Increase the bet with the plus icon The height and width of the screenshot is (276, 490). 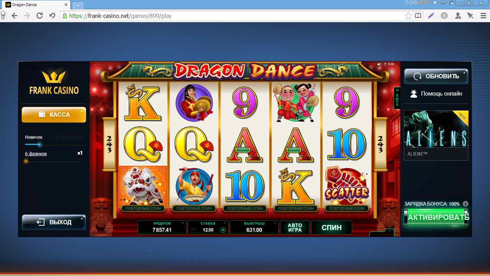click(223, 230)
